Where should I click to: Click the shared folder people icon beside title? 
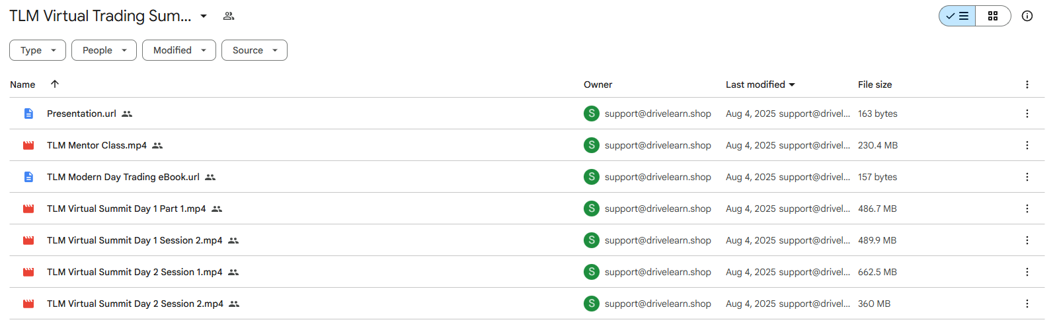229,16
